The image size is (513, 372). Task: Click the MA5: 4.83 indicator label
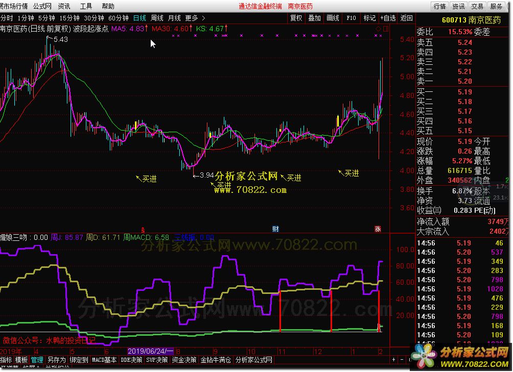coord(130,29)
